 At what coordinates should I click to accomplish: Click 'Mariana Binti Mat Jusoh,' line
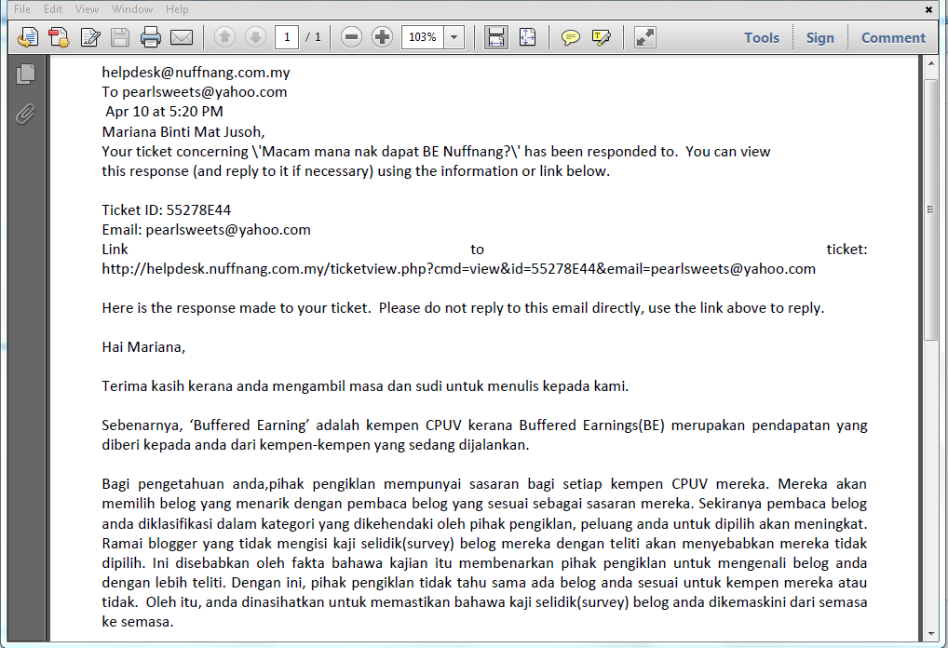point(183,132)
